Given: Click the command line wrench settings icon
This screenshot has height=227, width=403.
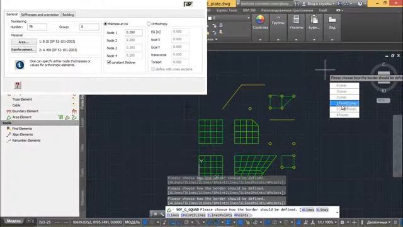Looking at the screenshot, I should click(162, 214).
